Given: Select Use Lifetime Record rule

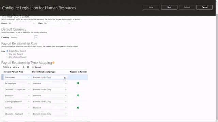Looking at the screenshot, I should click(x=7, y=57).
